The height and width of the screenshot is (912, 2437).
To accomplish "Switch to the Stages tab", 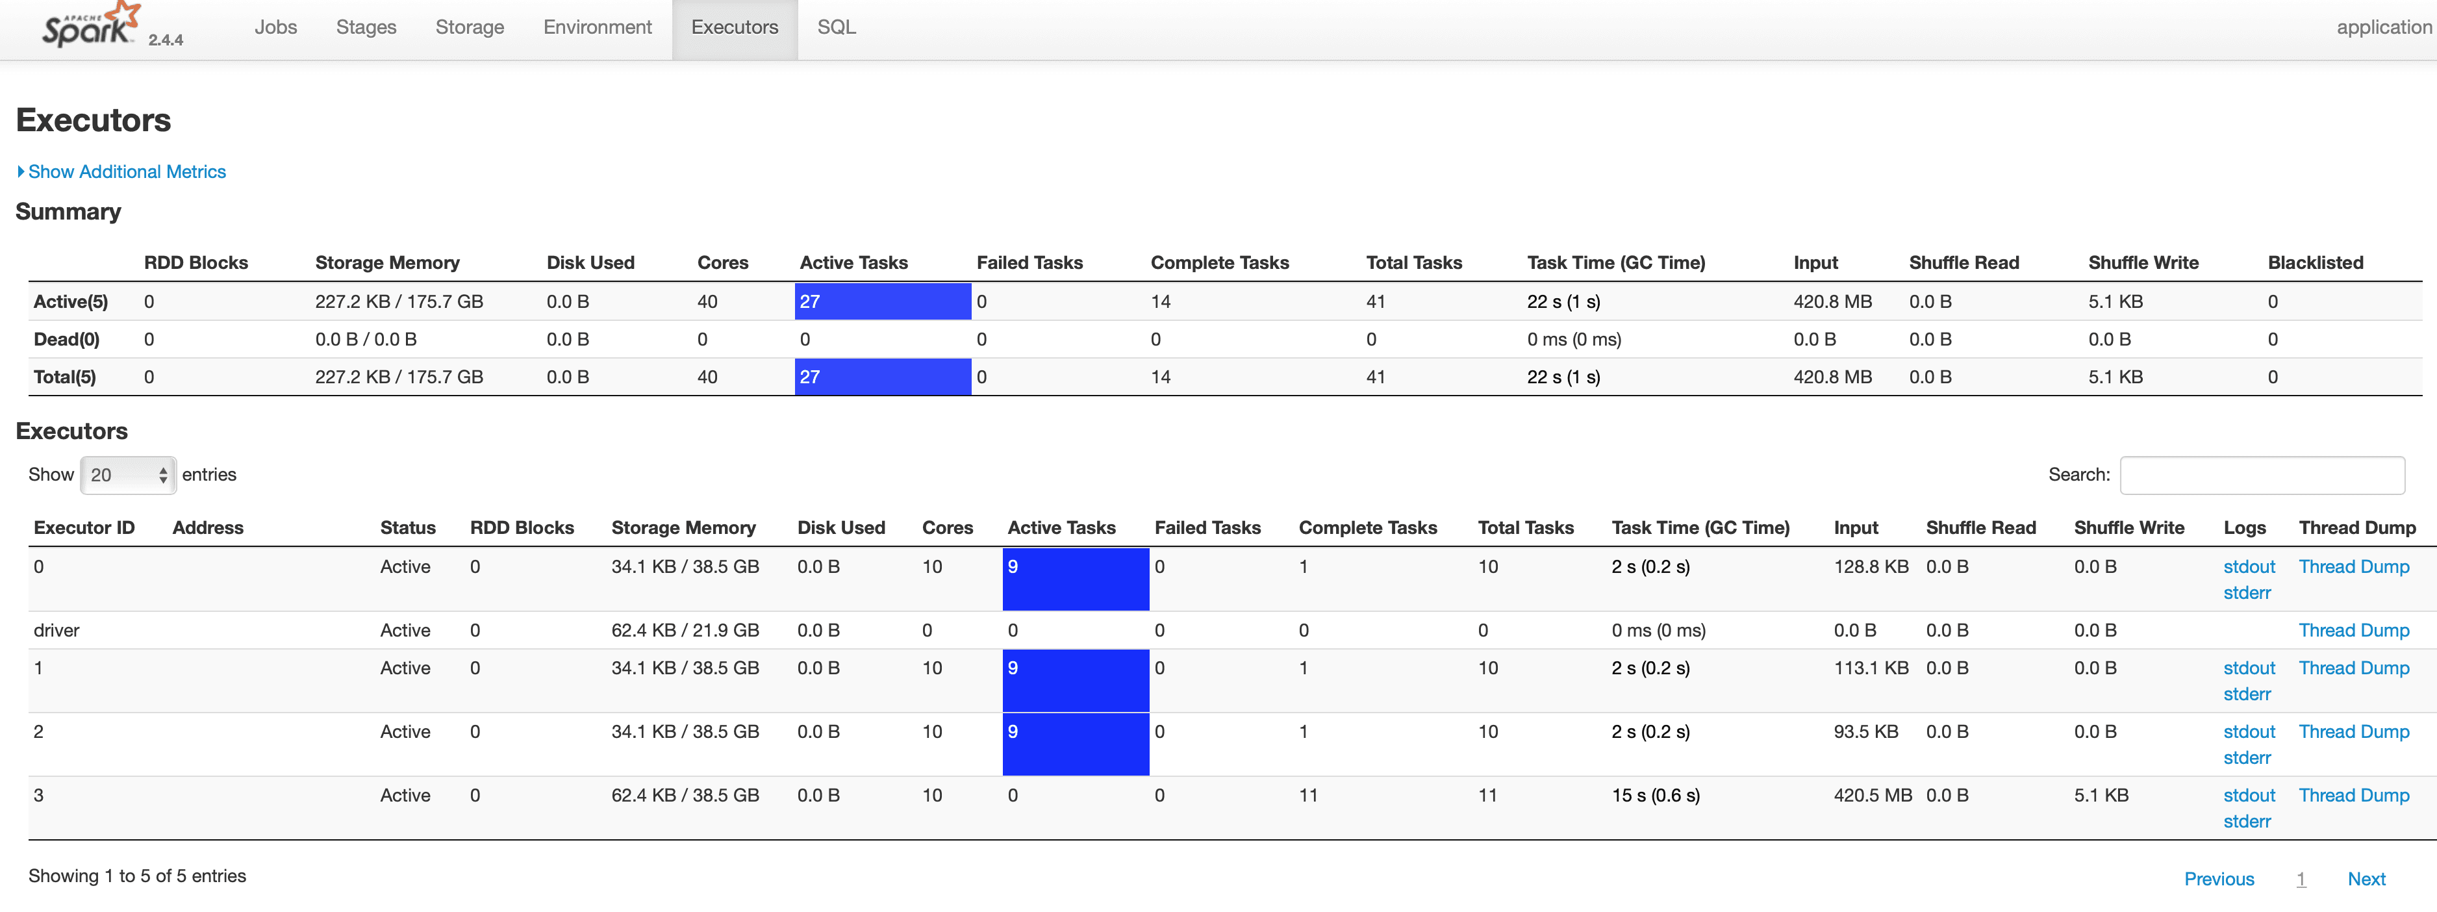I will (366, 27).
